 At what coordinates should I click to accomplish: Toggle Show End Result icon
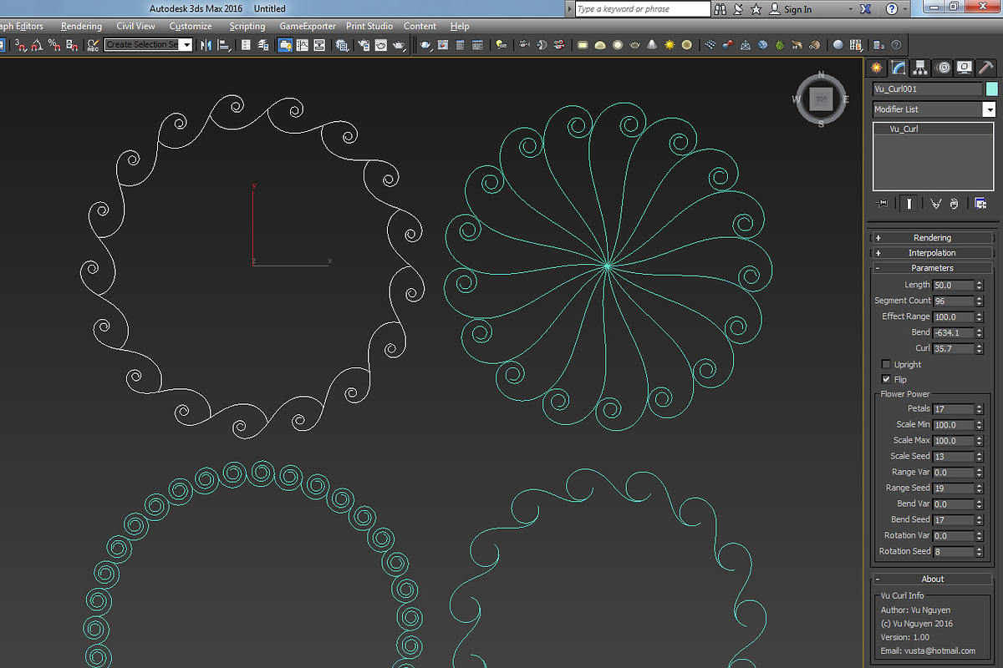point(909,204)
